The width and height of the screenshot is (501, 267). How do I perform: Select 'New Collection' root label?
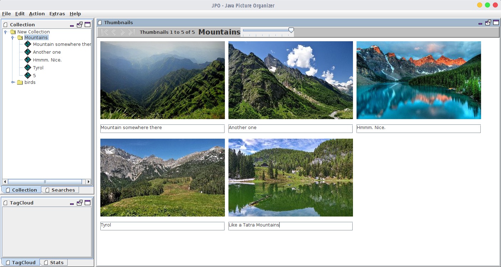[33, 32]
